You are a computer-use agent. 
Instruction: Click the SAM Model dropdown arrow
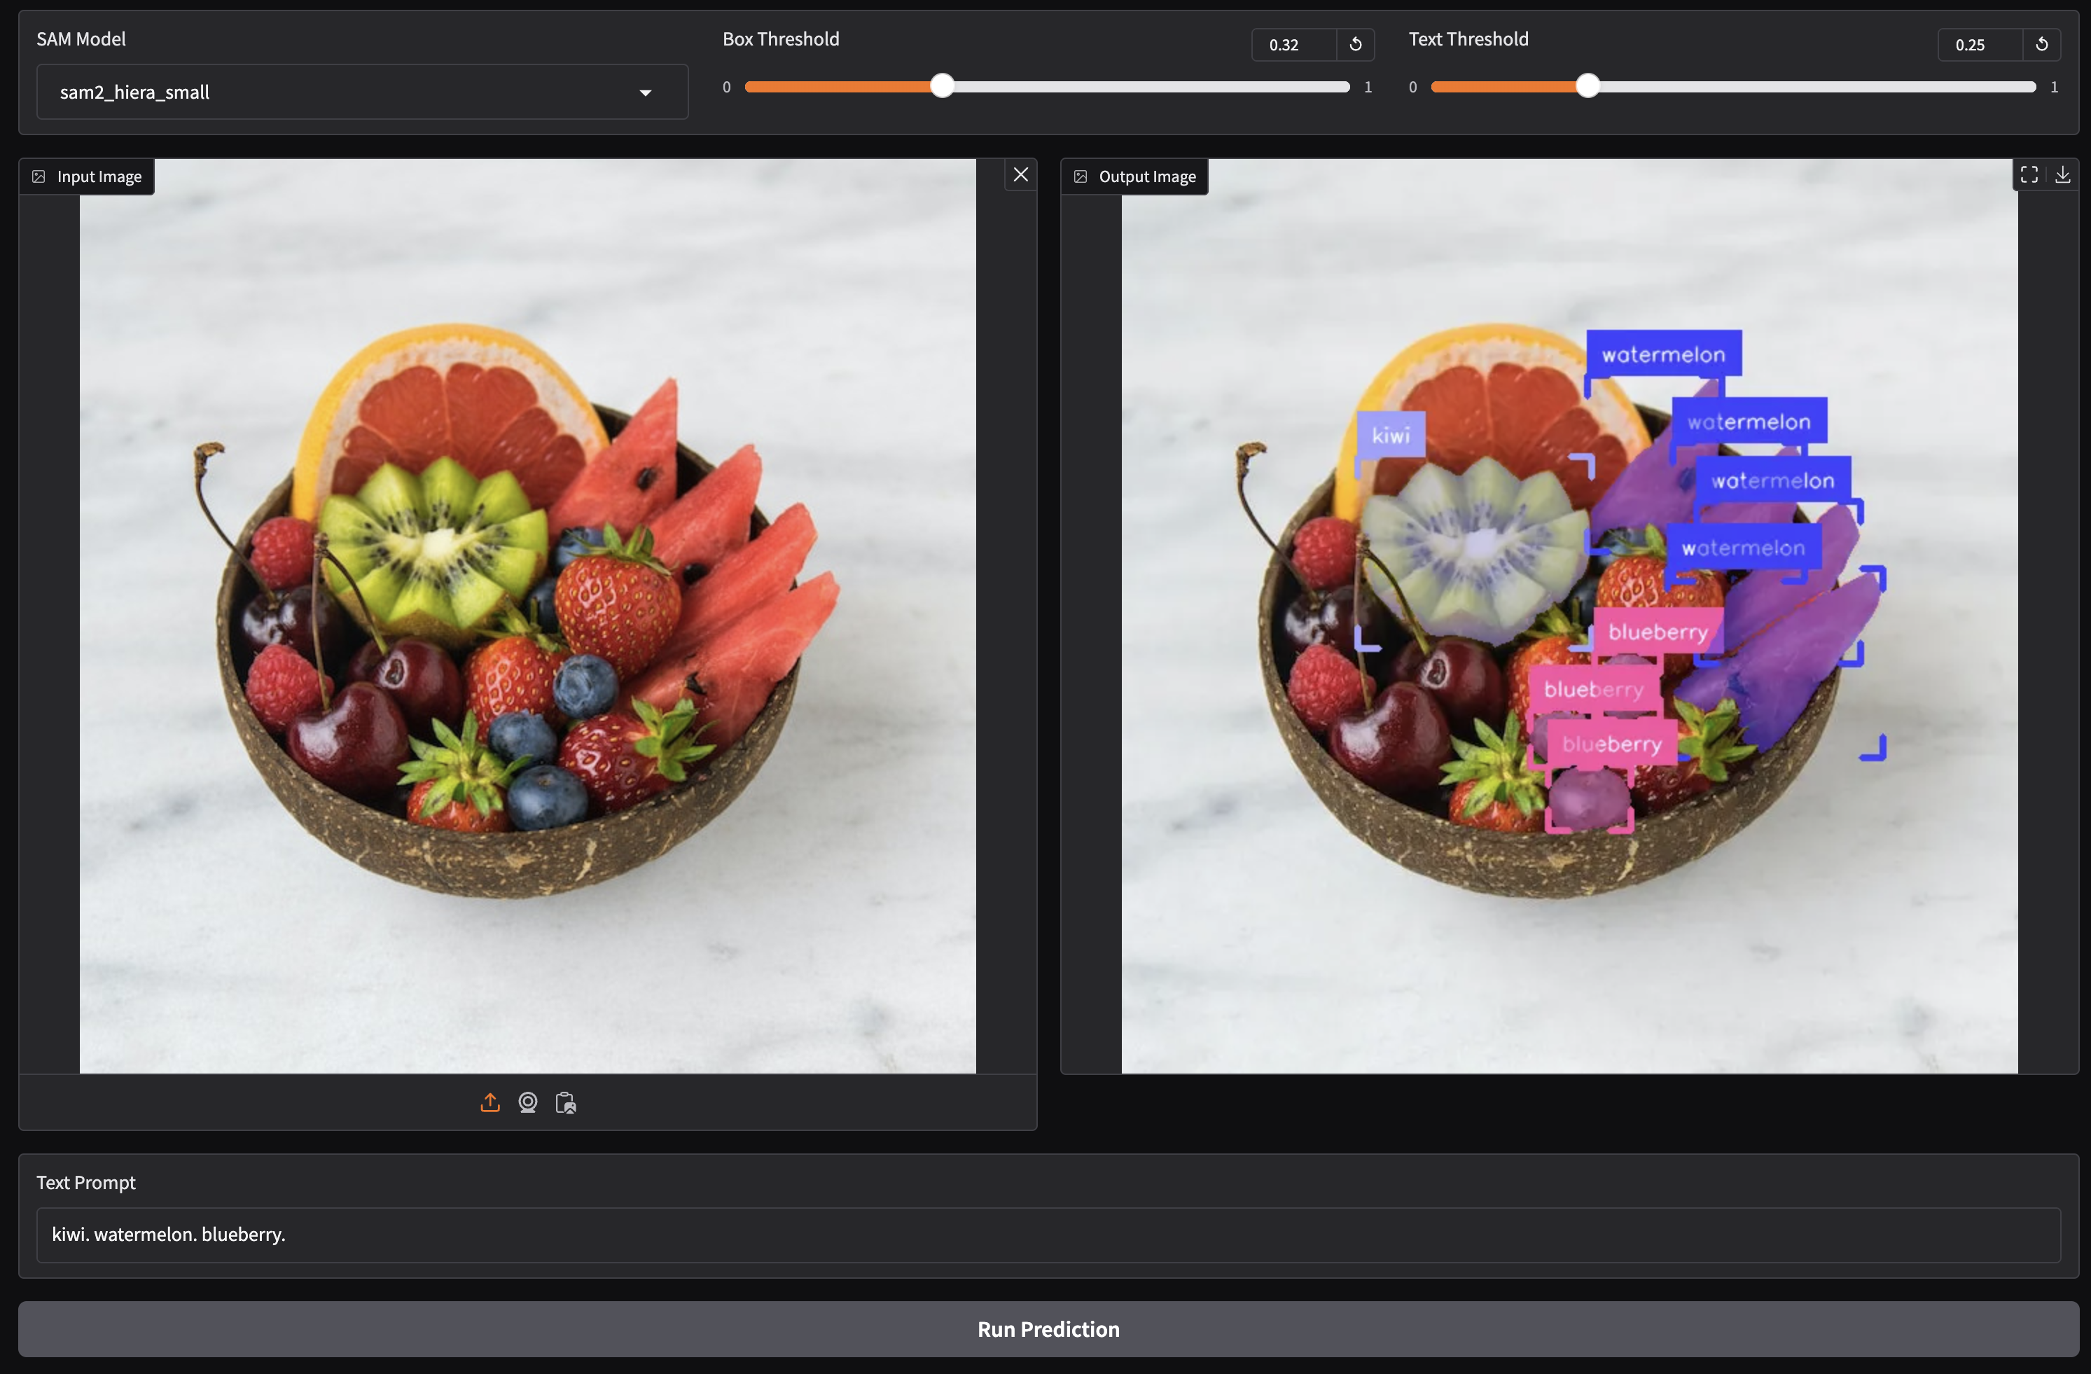(646, 92)
